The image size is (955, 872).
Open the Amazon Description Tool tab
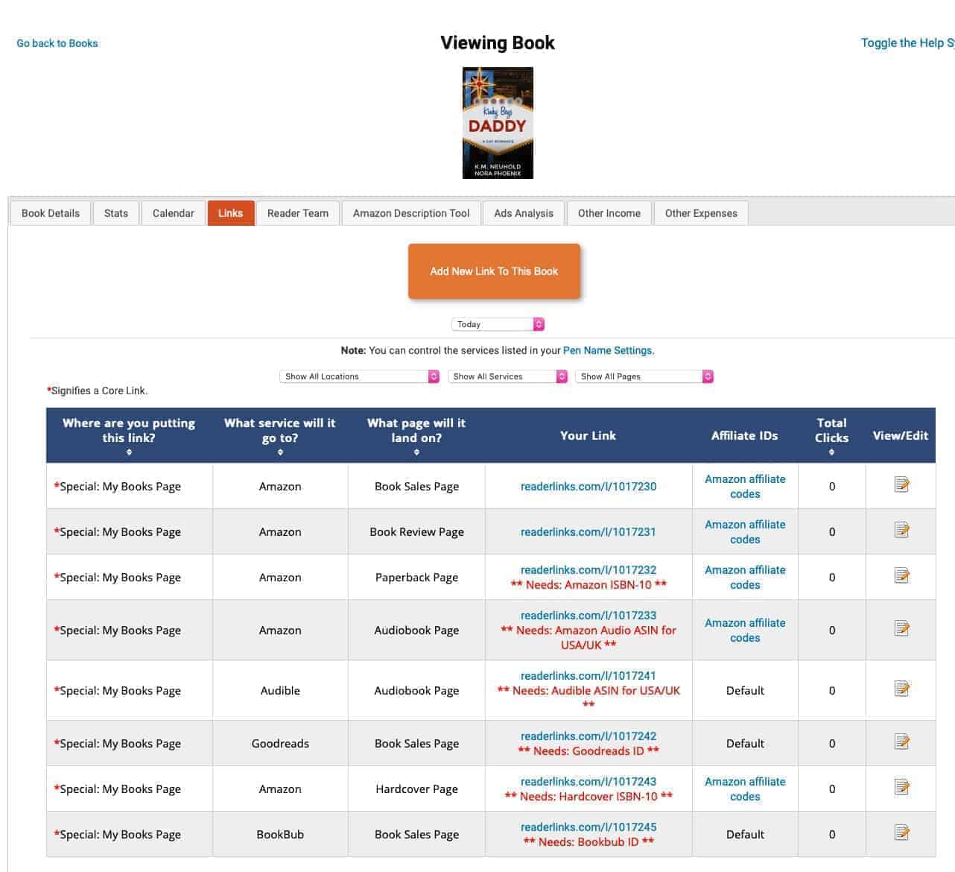tap(411, 213)
